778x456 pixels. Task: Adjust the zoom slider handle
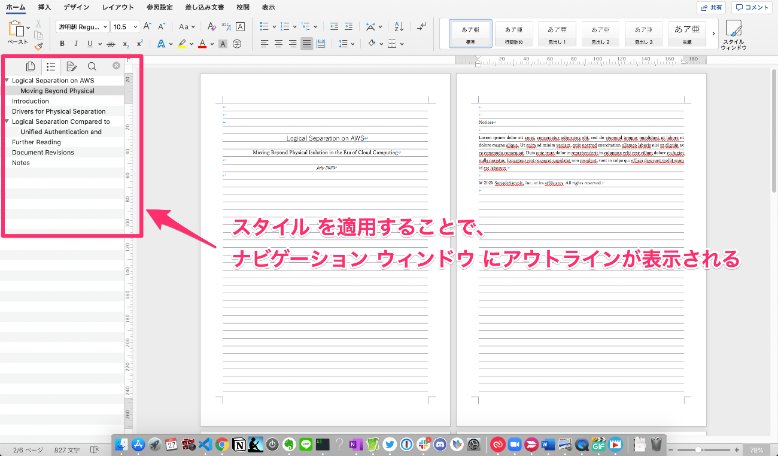(698, 449)
